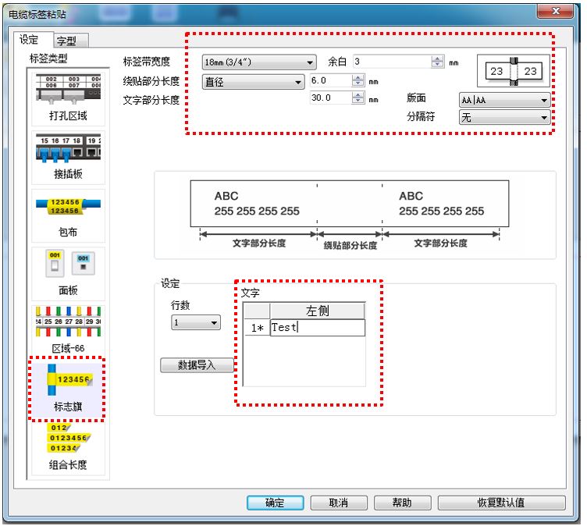Screen dimensions: 587x526
Task: Open the 行数 line count dropdown
Action: coord(196,322)
